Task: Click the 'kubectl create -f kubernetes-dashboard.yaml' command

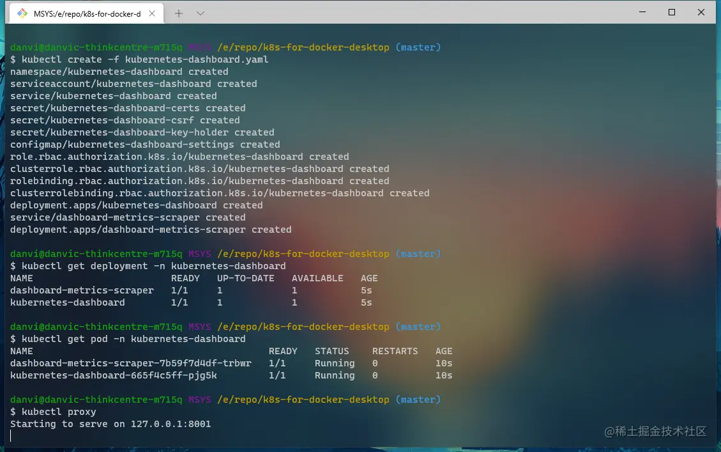Action: (145, 59)
